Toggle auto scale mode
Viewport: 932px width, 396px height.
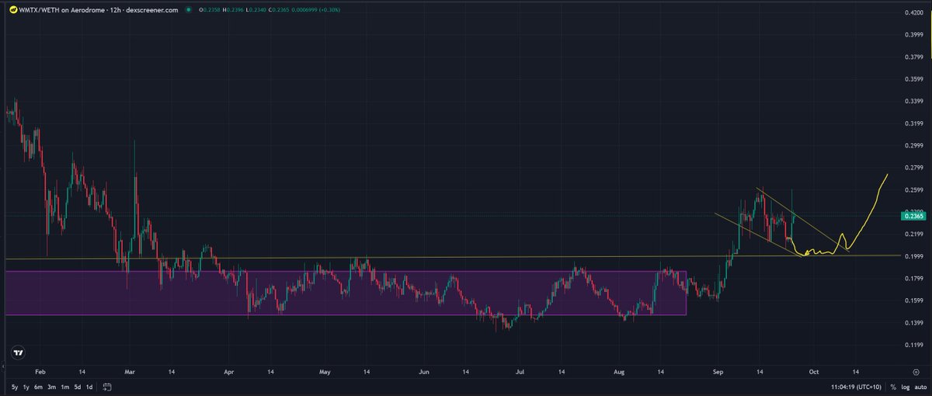(x=919, y=387)
